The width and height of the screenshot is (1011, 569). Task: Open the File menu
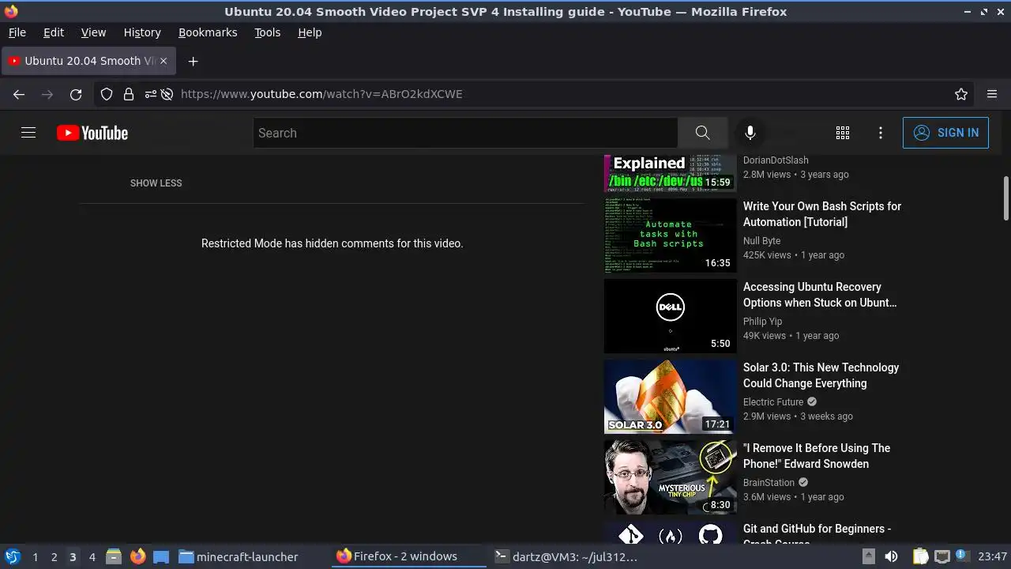click(x=17, y=32)
